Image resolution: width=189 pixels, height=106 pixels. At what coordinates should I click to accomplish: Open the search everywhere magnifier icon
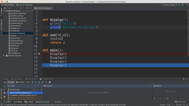click(x=187, y=5)
